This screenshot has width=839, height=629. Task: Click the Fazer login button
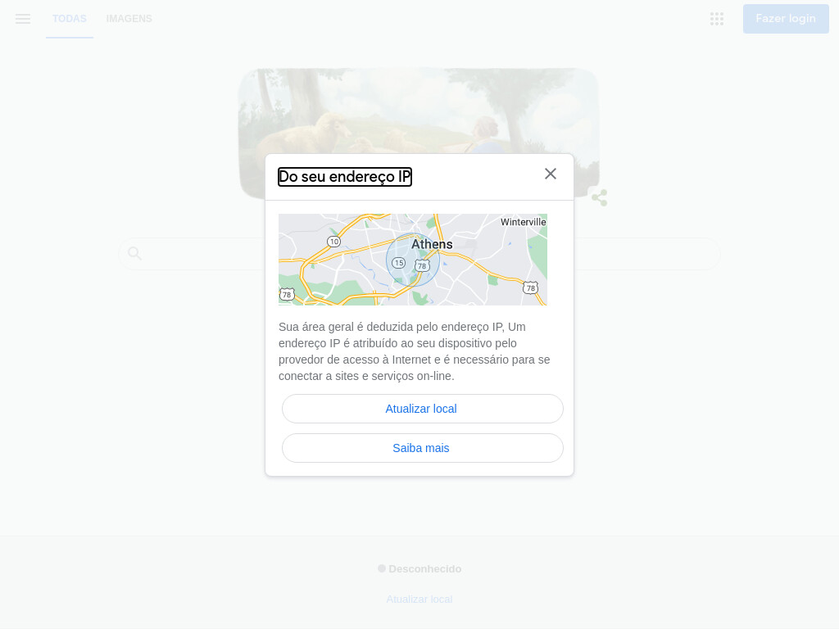(x=786, y=19)
